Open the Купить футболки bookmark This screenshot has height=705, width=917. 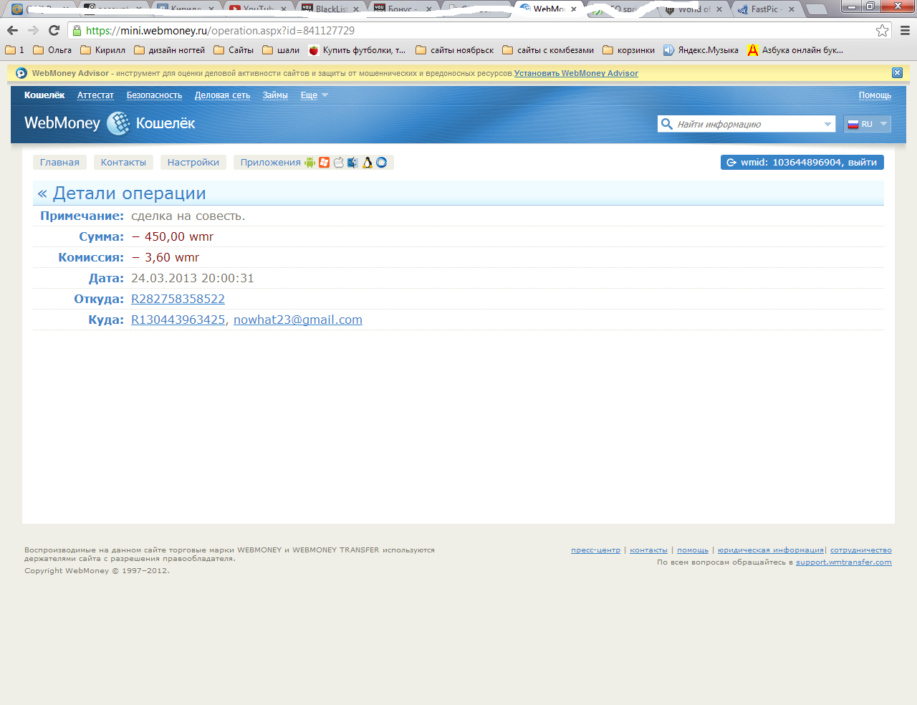pyautogui.click(x=357, y=50)
